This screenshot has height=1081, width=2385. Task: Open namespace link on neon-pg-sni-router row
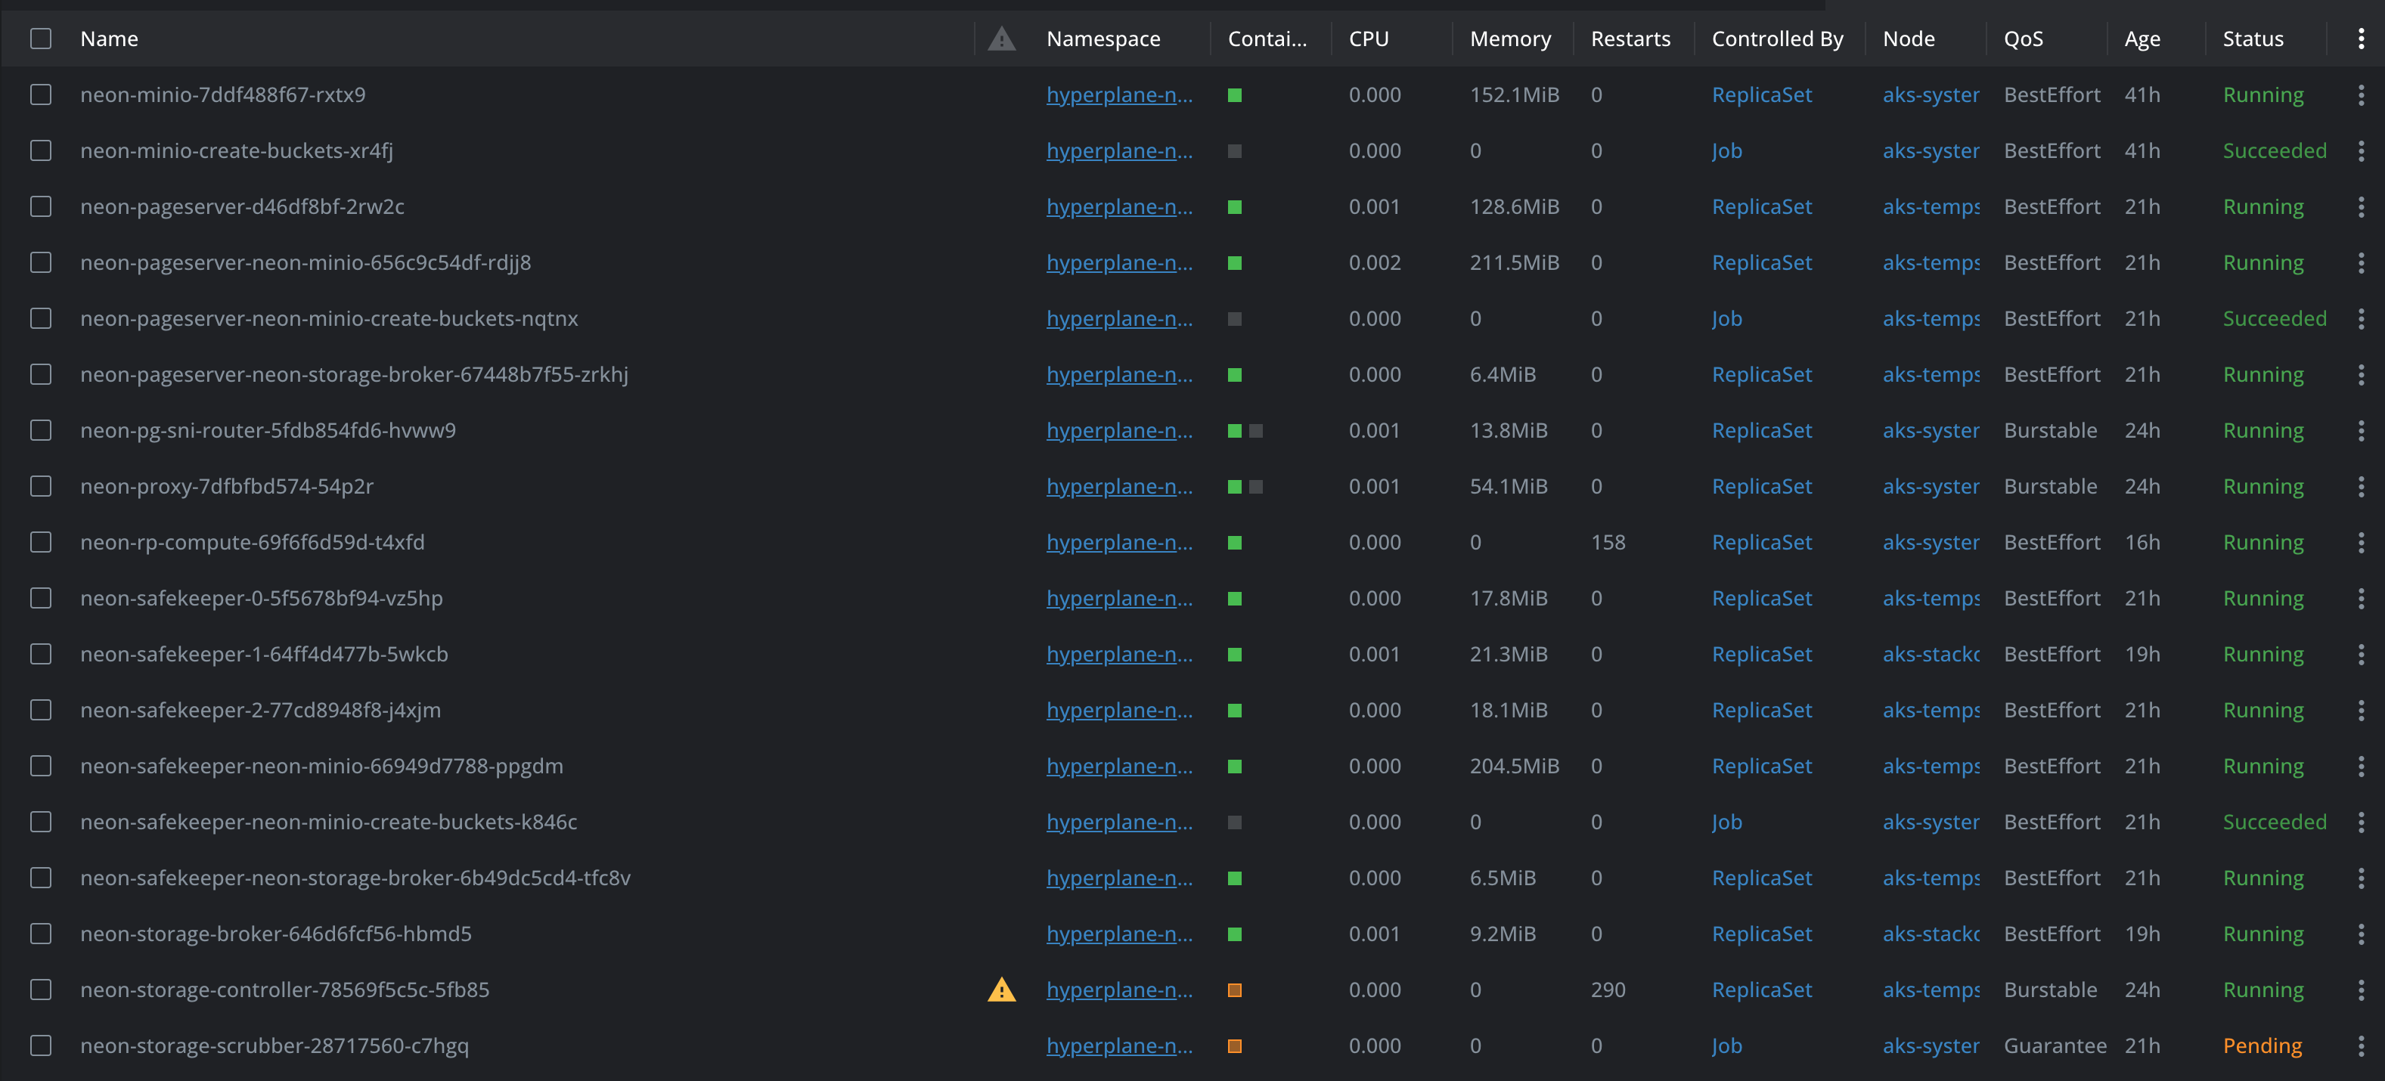1118,430
